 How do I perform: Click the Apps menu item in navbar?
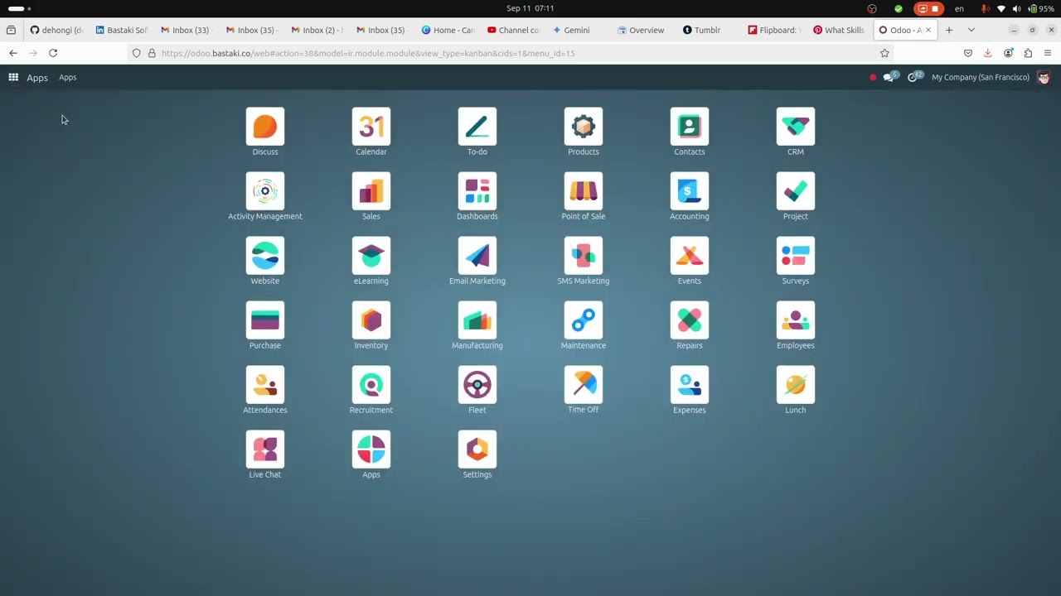(68, 77)
